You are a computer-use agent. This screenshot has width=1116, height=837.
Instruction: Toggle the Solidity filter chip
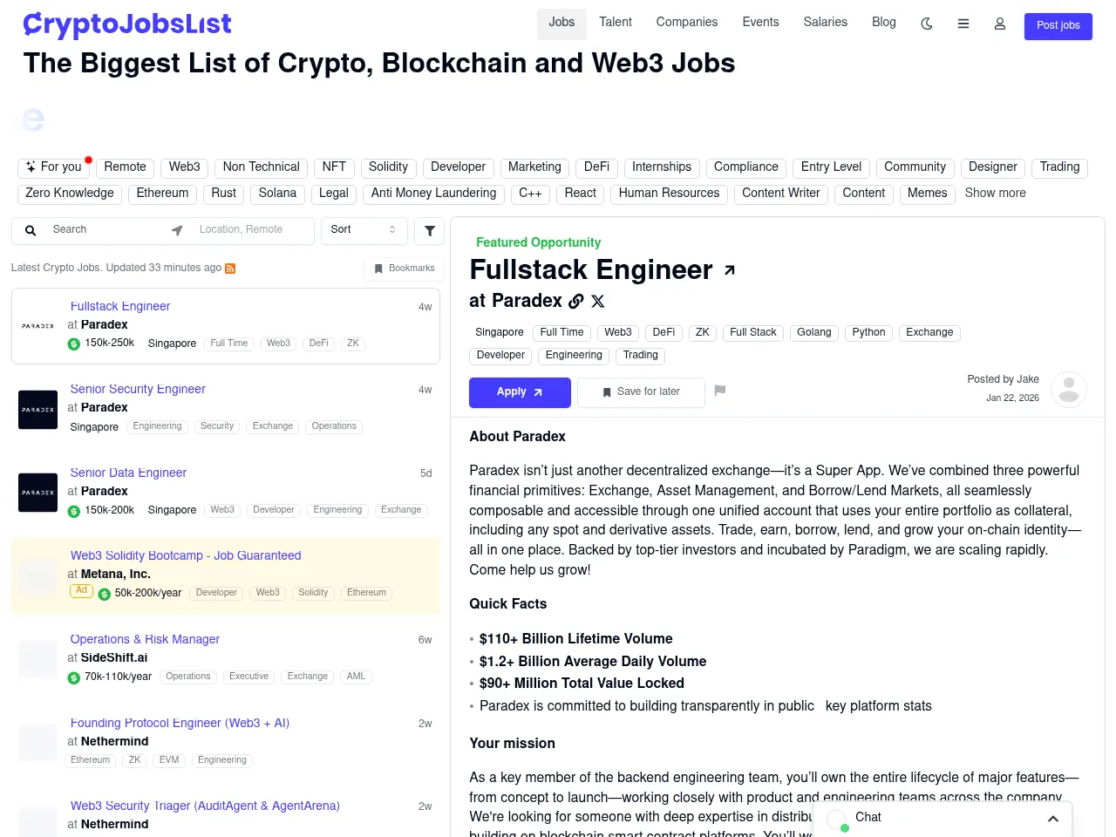388,167
